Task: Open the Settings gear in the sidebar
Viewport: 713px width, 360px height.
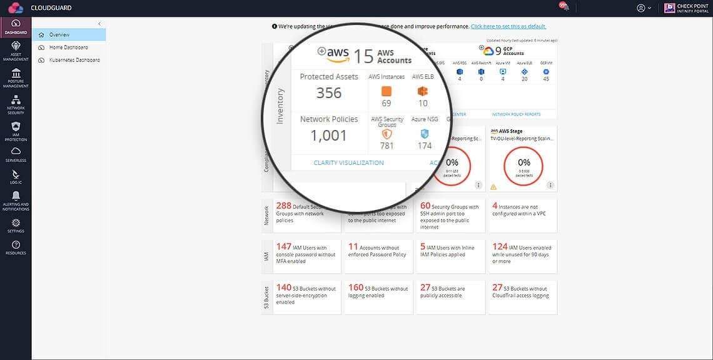Action: point(16,226)
